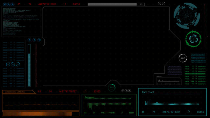Click the cyan number block beside the 44/5 gauge

point(198,58)
